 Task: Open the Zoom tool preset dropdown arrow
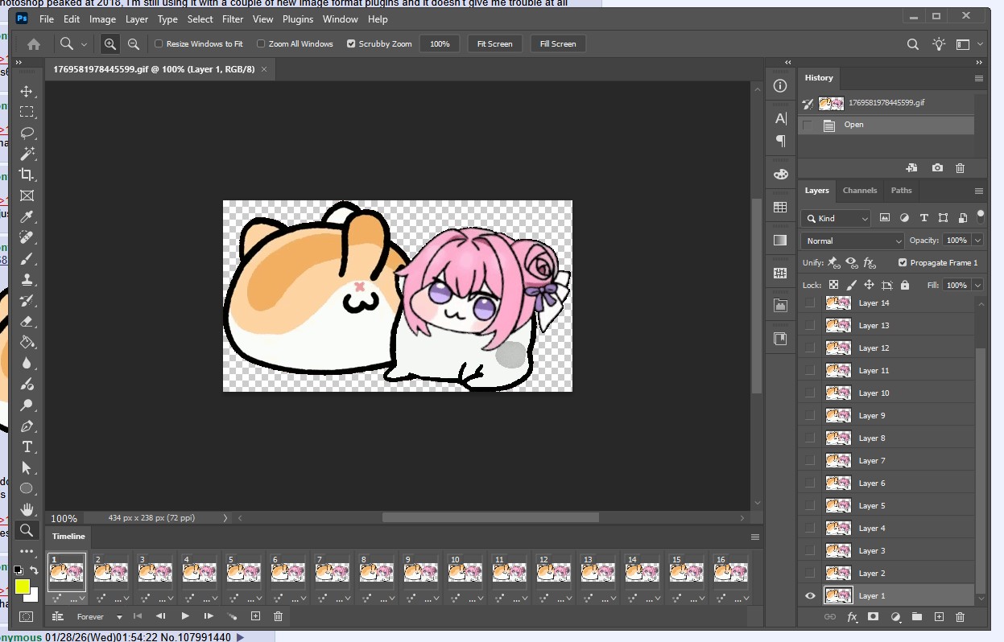click(x=84, y=45)
